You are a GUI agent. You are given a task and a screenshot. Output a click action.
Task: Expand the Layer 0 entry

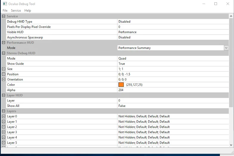click(4, 116)
